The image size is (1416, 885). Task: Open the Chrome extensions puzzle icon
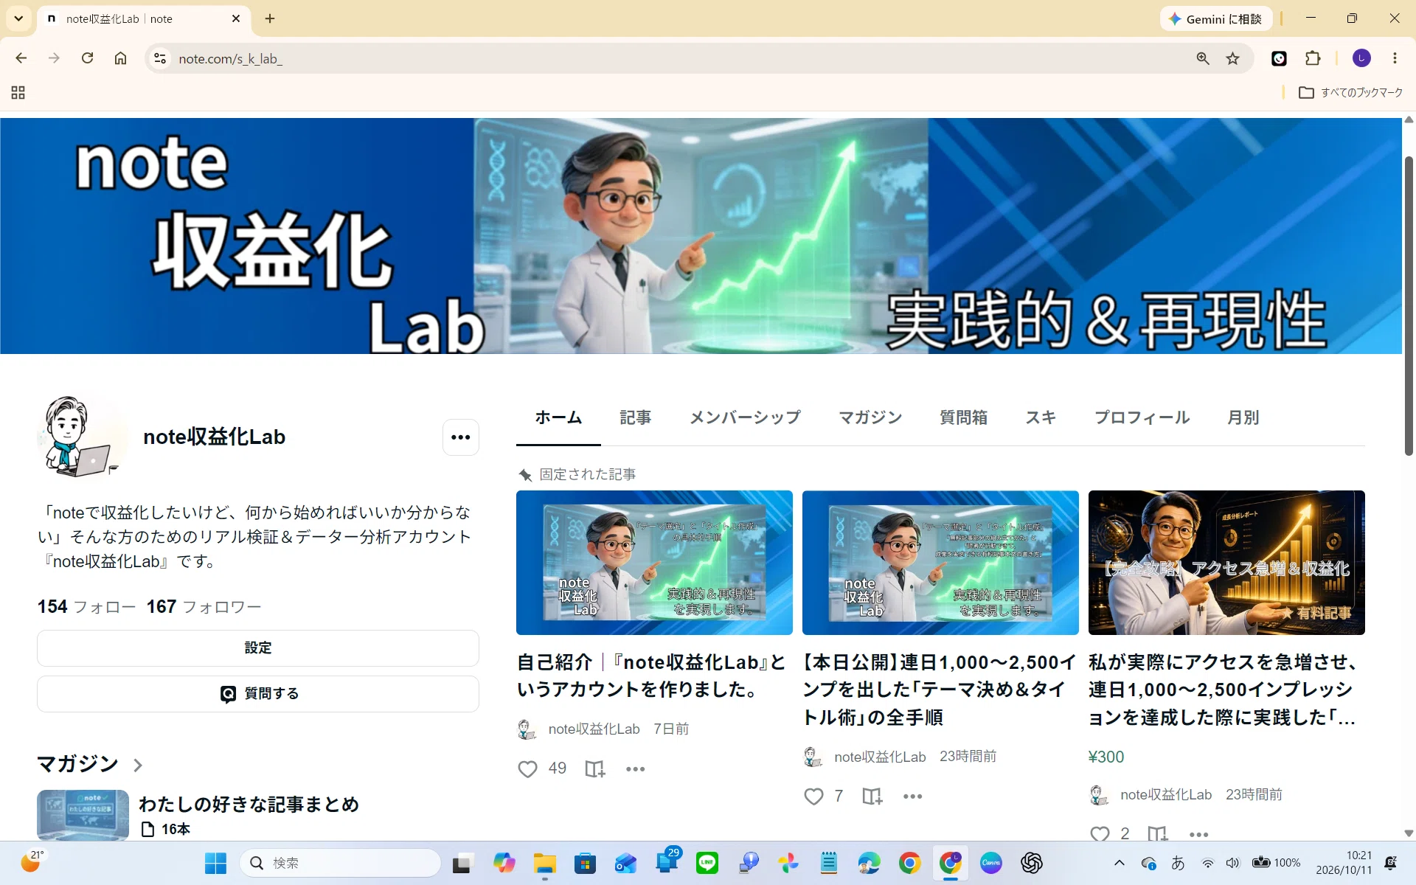(x=1313, y=58)
